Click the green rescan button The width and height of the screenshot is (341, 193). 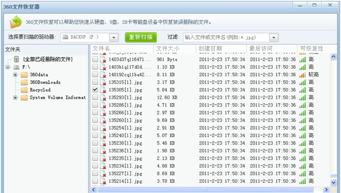[x=141, y=37]
